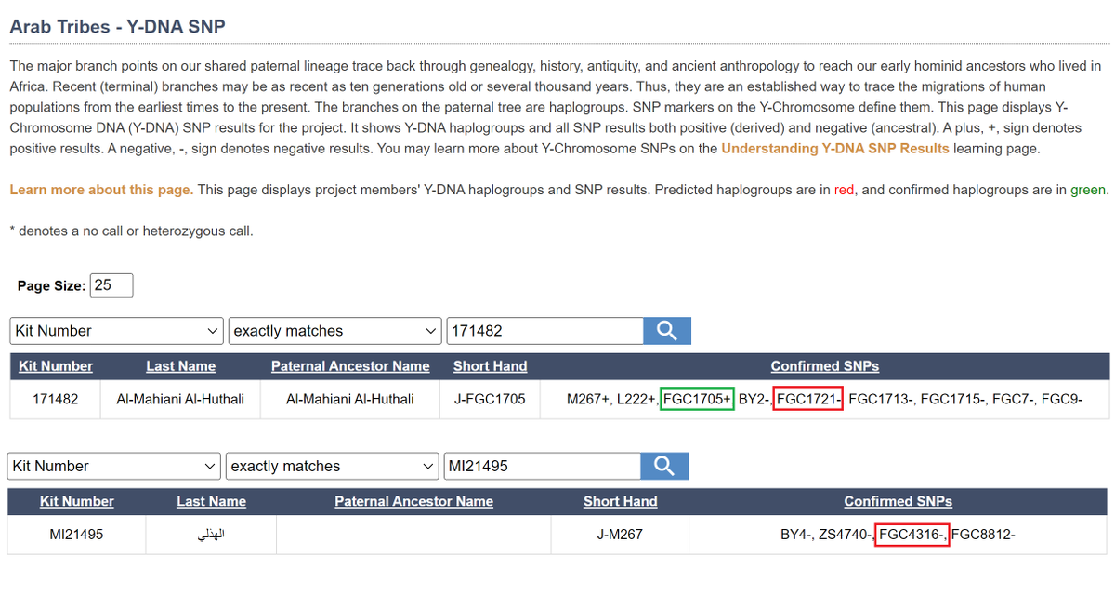This screenshot has width=1115, height=595.
Task: Click the Page Size label
Action: [51, 286]
